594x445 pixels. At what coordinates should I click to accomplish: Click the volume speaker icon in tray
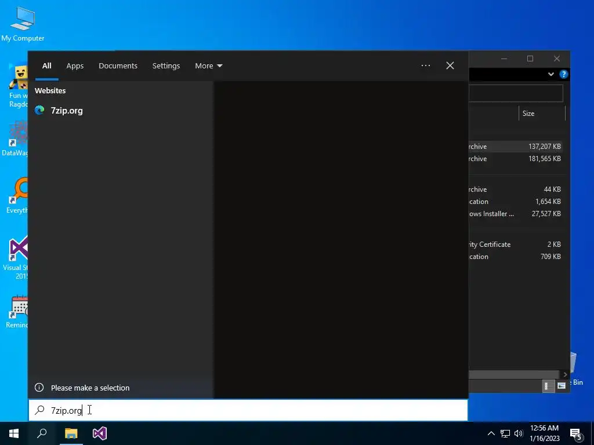tap(519, 433)
